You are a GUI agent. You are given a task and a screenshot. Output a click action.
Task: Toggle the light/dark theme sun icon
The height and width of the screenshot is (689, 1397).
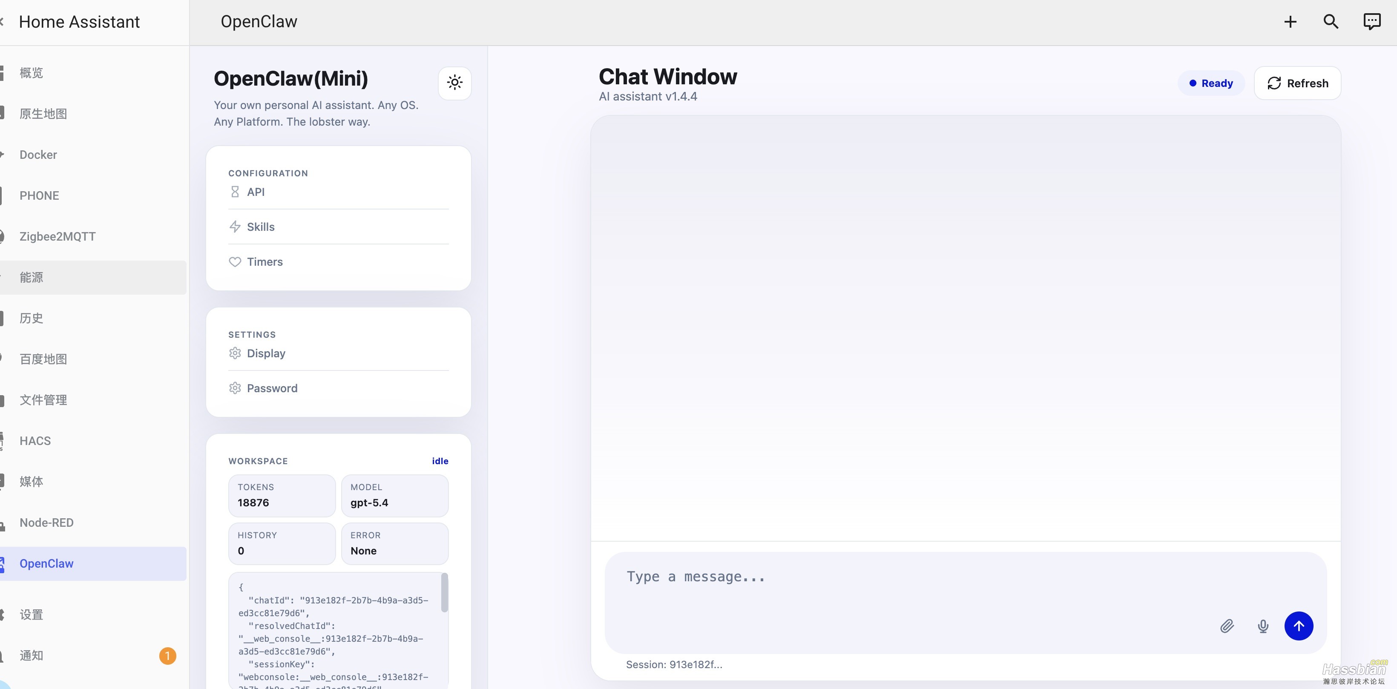[x=454, y=83]
